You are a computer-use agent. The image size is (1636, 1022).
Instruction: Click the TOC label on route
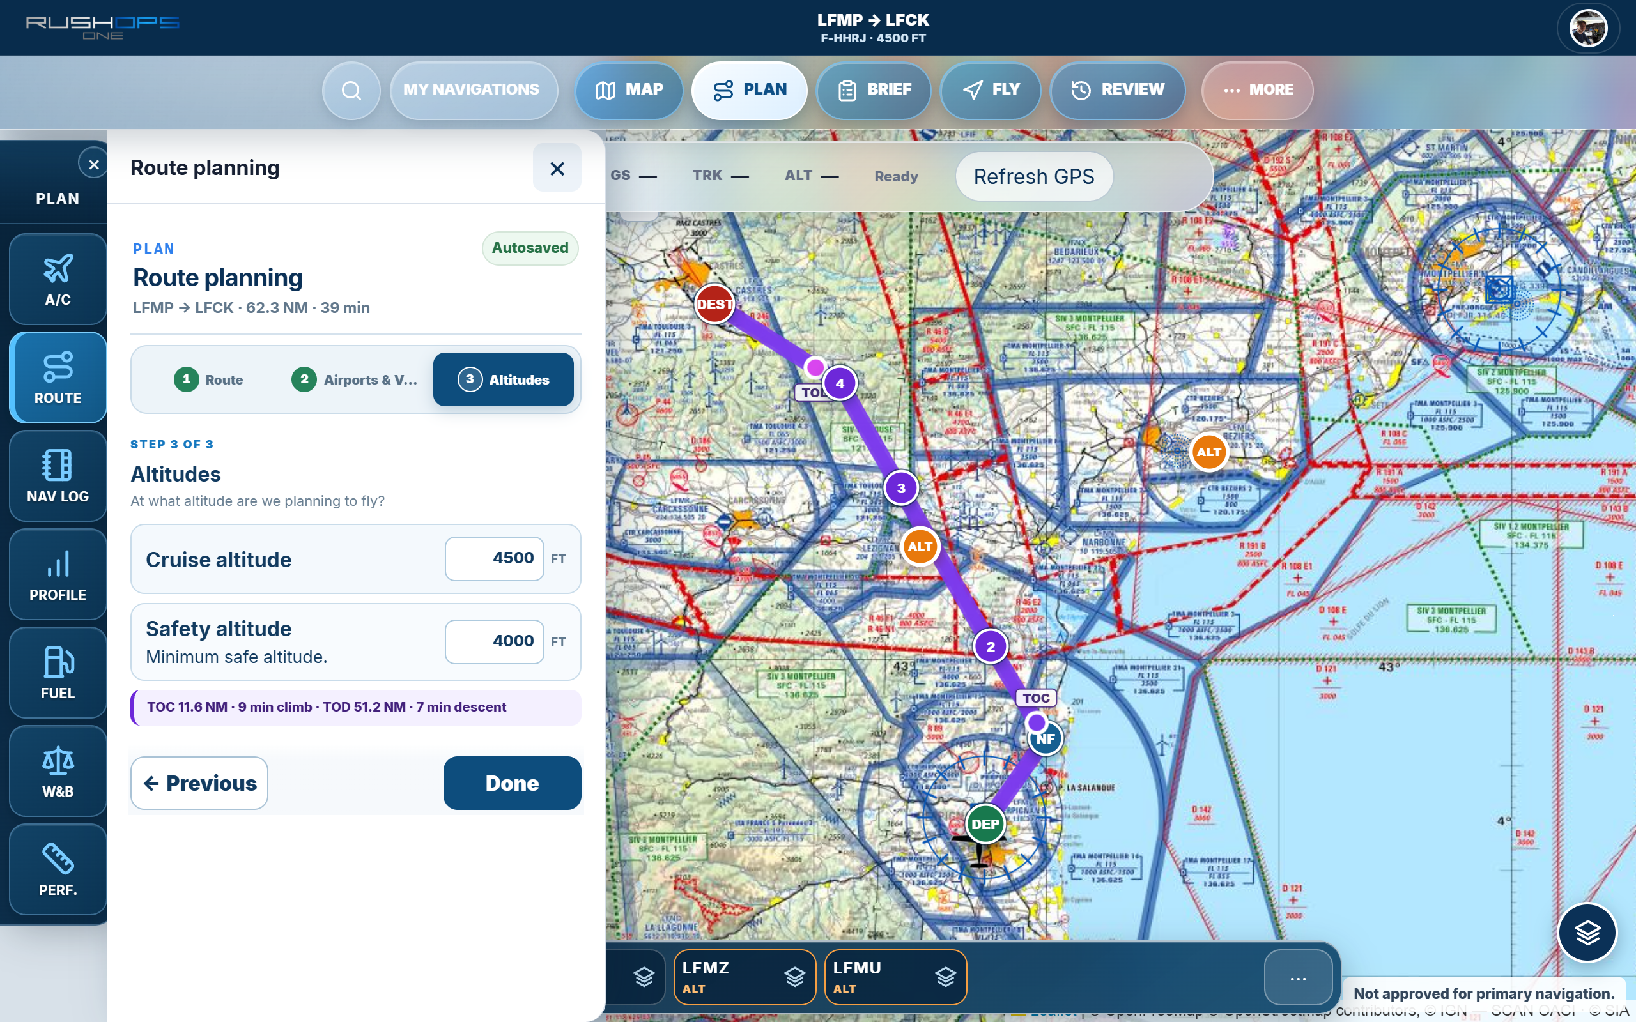[x=1036, y=698]
